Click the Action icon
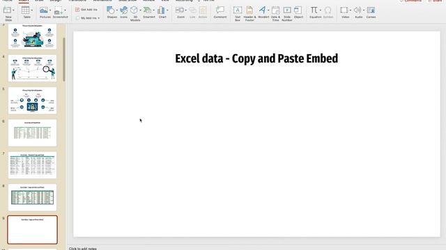The height and width of the screenshot is (250, 446). tap(203, 10)
